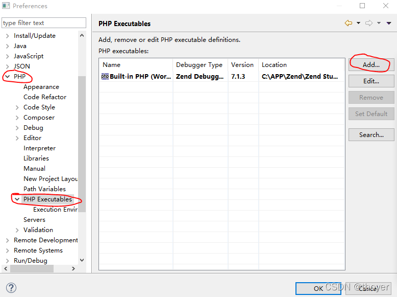The height and width of the screenshot is (297, 397).
Task: Click the Edit... button
Action: point(371,81)
